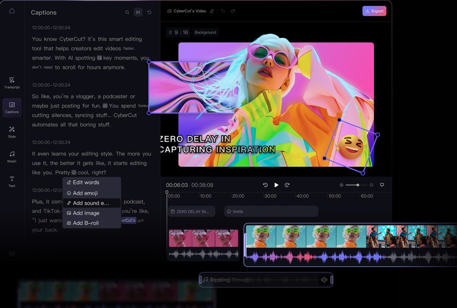457x308 pixels.
Task: Select the scissors tool in the Captions header
Action: point(137,12)
